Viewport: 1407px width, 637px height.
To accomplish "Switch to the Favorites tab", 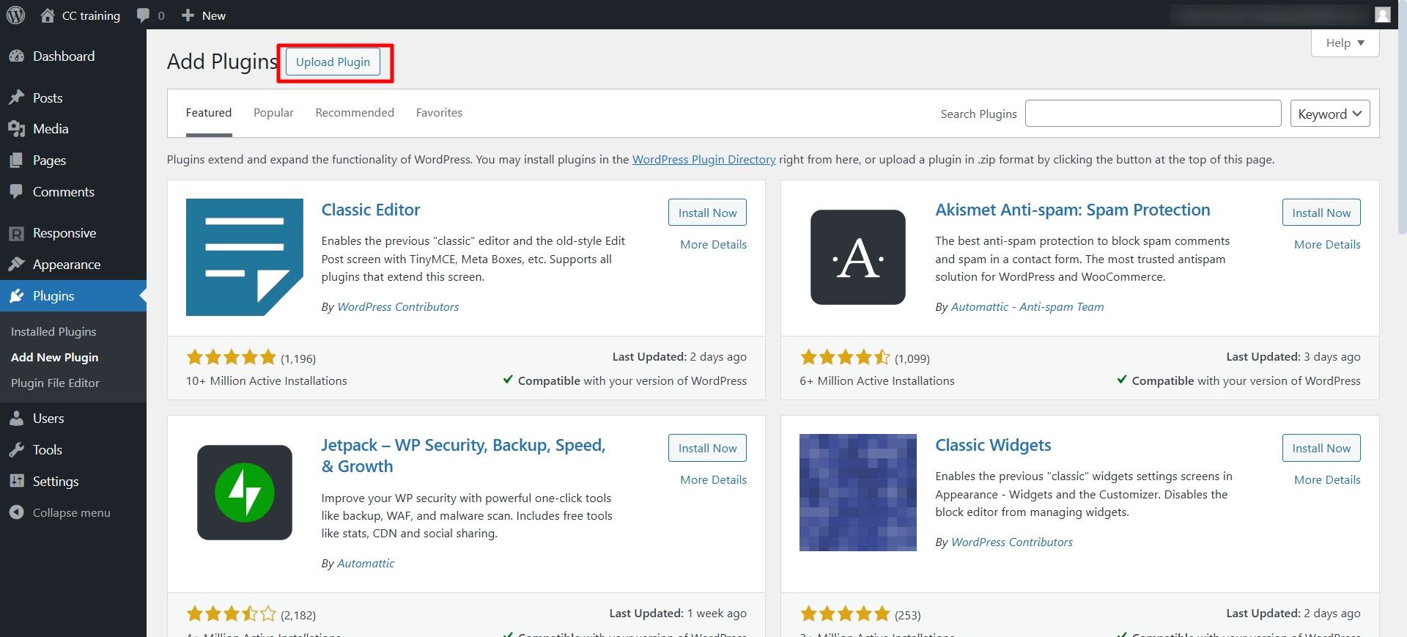I will point(439,113).
